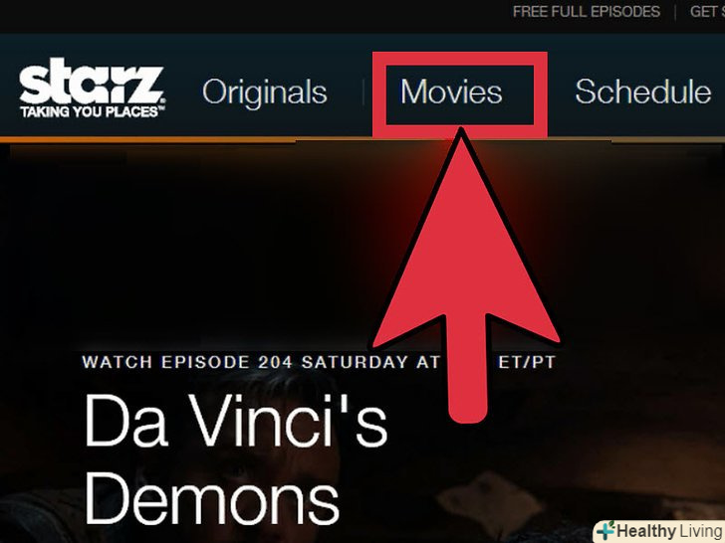Click the pillow in the hero image
Viewport: 725px width, 543px height.
click(492, 501)
